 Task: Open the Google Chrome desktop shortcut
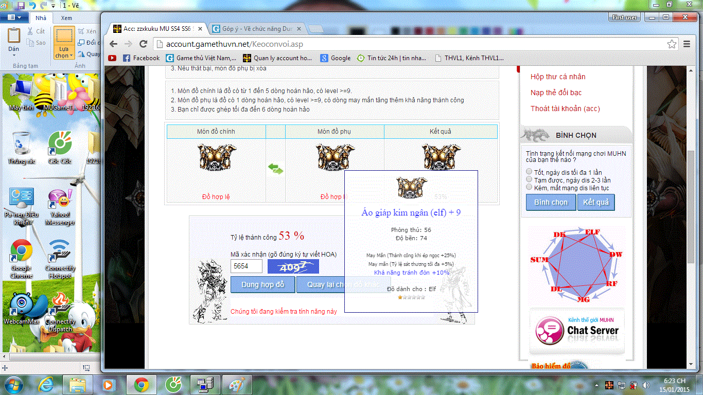[21, 259]
